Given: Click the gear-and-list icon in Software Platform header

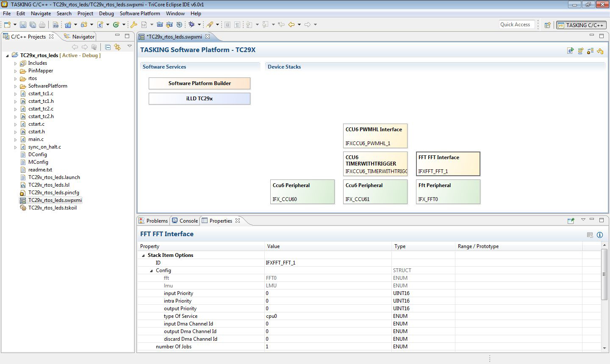Looking at the screenshot, I should pyautogui.click(x=591, y=51).
